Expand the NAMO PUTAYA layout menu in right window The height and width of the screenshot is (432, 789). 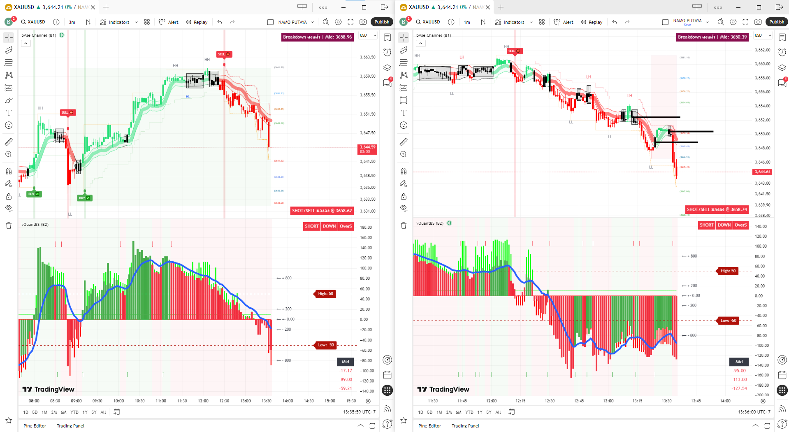pos(707,22)
